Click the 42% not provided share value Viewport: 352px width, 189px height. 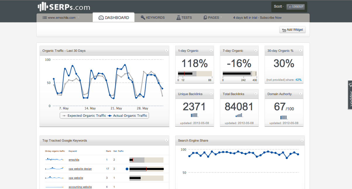click(x=298, y=80)
